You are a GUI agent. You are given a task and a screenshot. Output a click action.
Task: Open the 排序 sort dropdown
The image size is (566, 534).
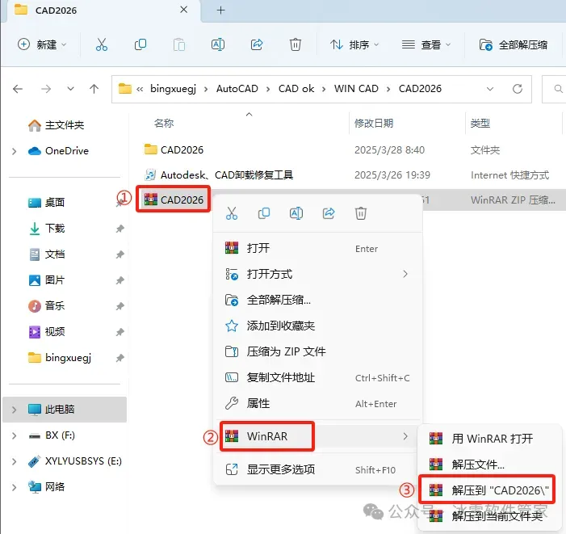(x=354, y=44)
